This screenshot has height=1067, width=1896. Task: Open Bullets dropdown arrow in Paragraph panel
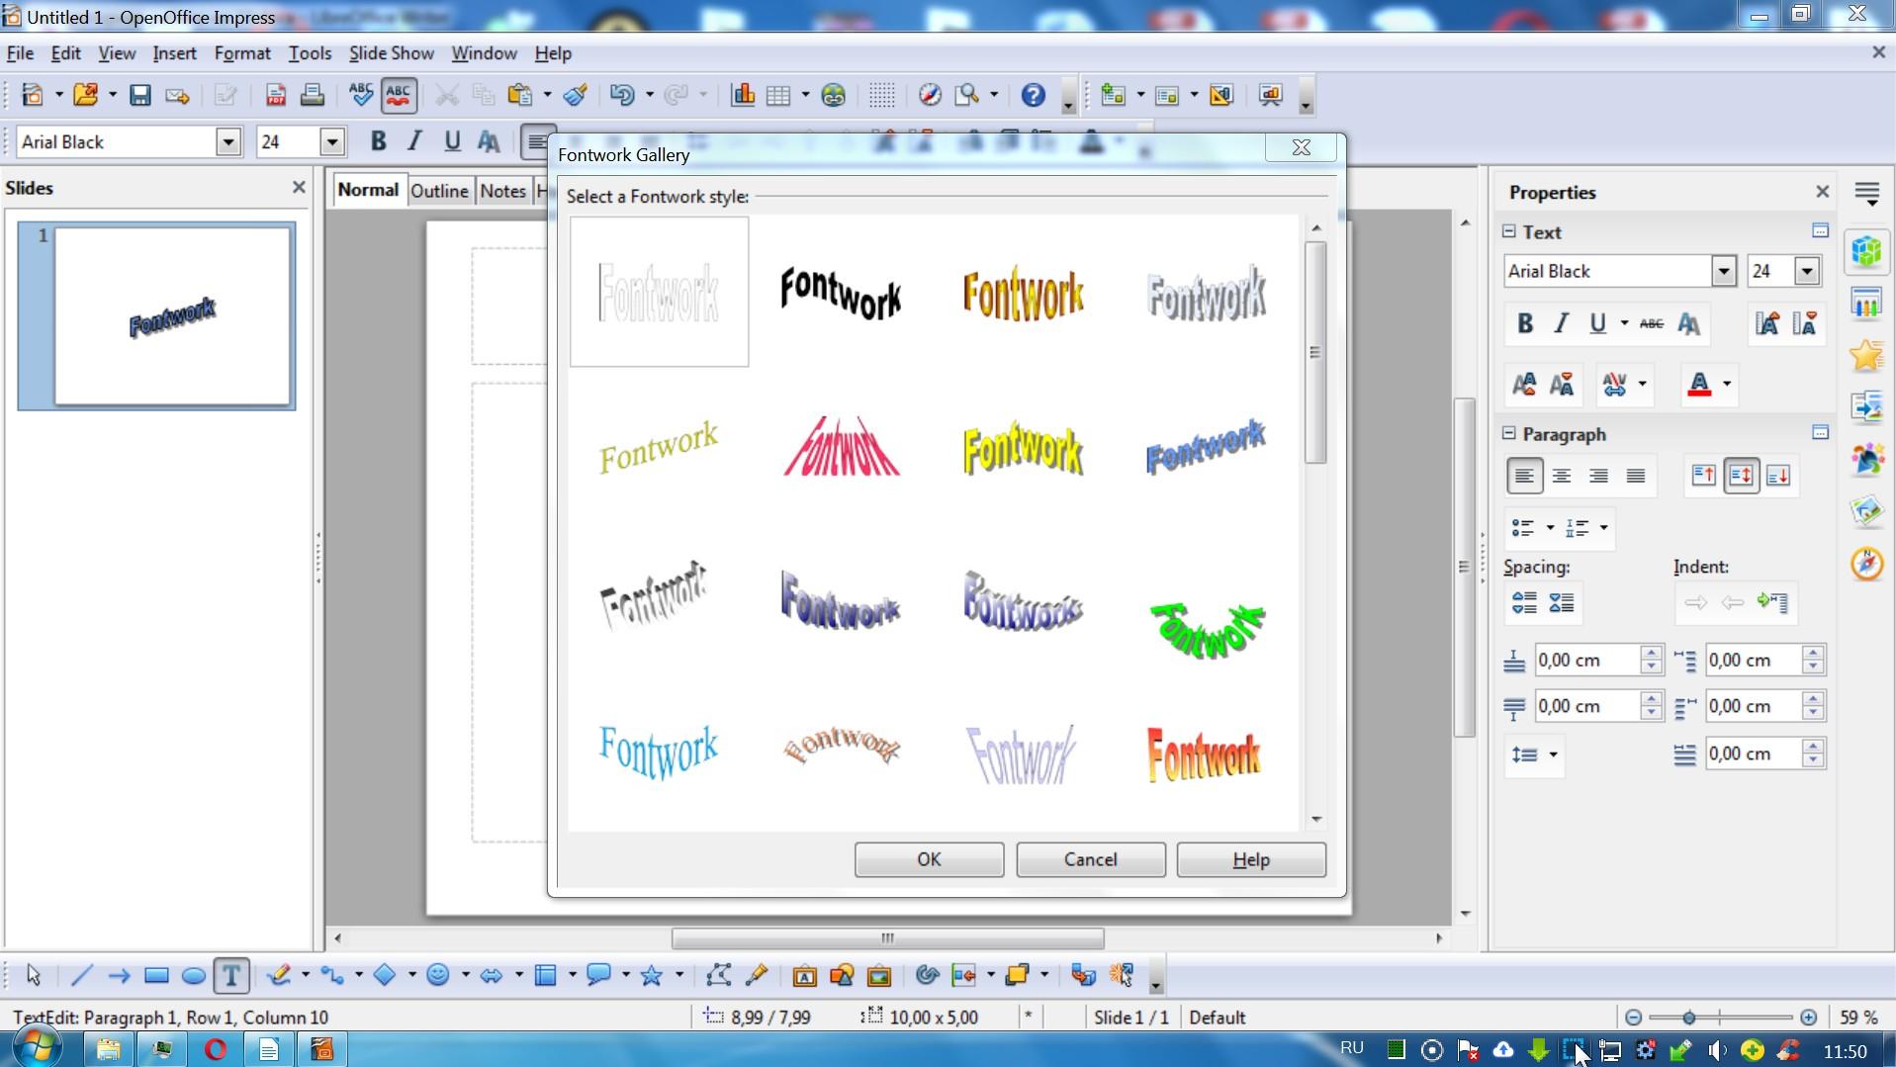pyautogui.click(x=1550, y=528)
